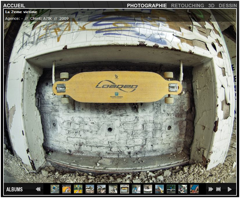Go to ACCUEIL home link
Viewport: 240px width, 198px height.
click(x=14, y=6)
